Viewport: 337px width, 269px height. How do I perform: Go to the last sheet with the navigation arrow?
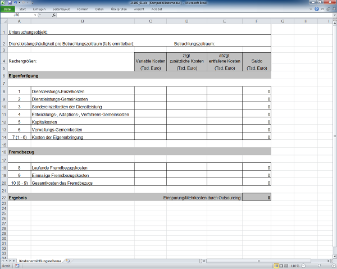tap(15, 261)
